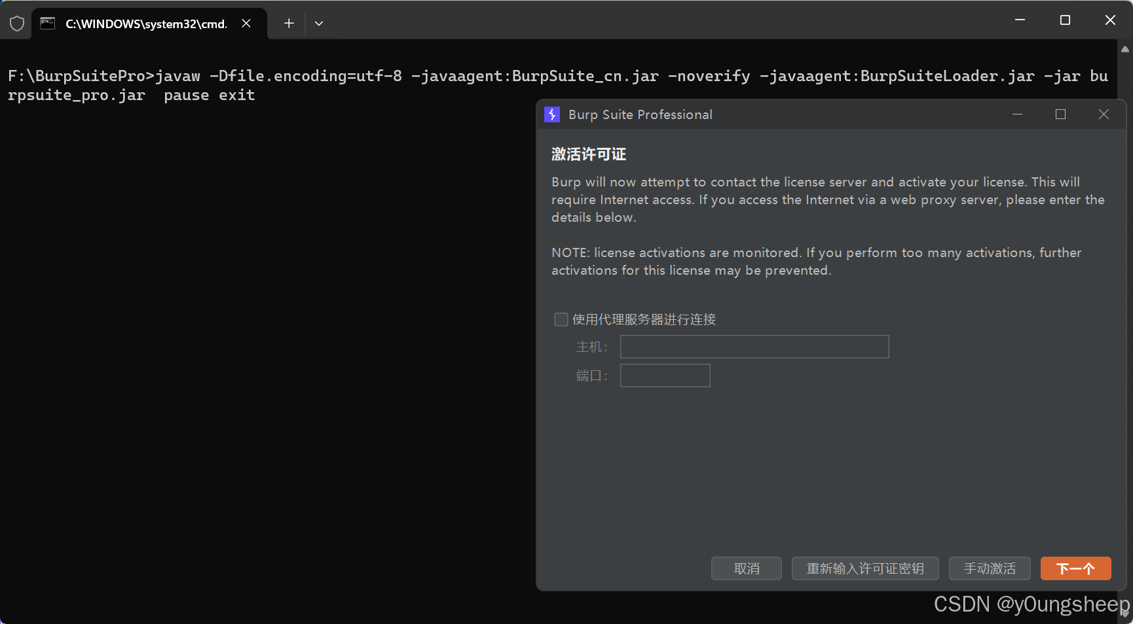Screen dimensions: 1133x624
Task: Close the terminal window
Action: coord(1110,20)
